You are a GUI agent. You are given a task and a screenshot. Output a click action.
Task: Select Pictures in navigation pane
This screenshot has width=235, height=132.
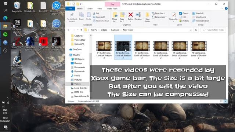pos(78,80)
